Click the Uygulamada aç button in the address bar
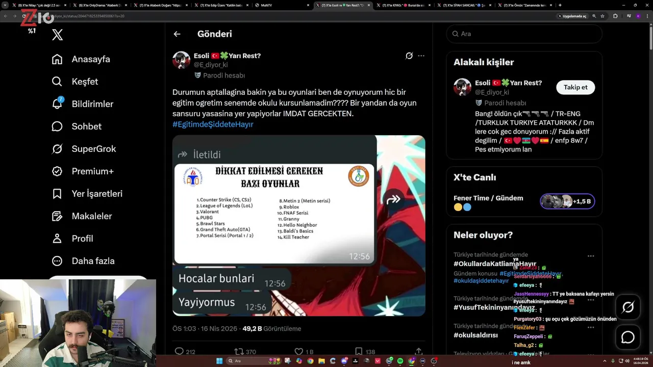Image resolution: width=653 pixels, height=367 pixels. pos(572,16)
